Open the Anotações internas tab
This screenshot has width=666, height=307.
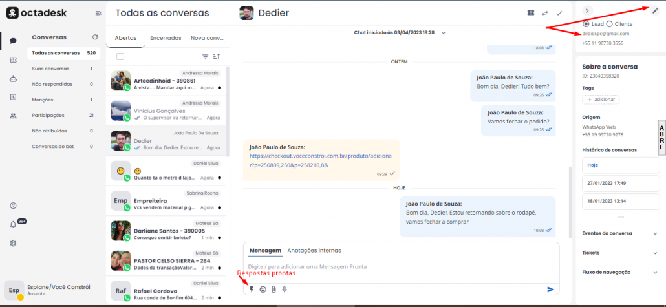[x=314, y=251]
